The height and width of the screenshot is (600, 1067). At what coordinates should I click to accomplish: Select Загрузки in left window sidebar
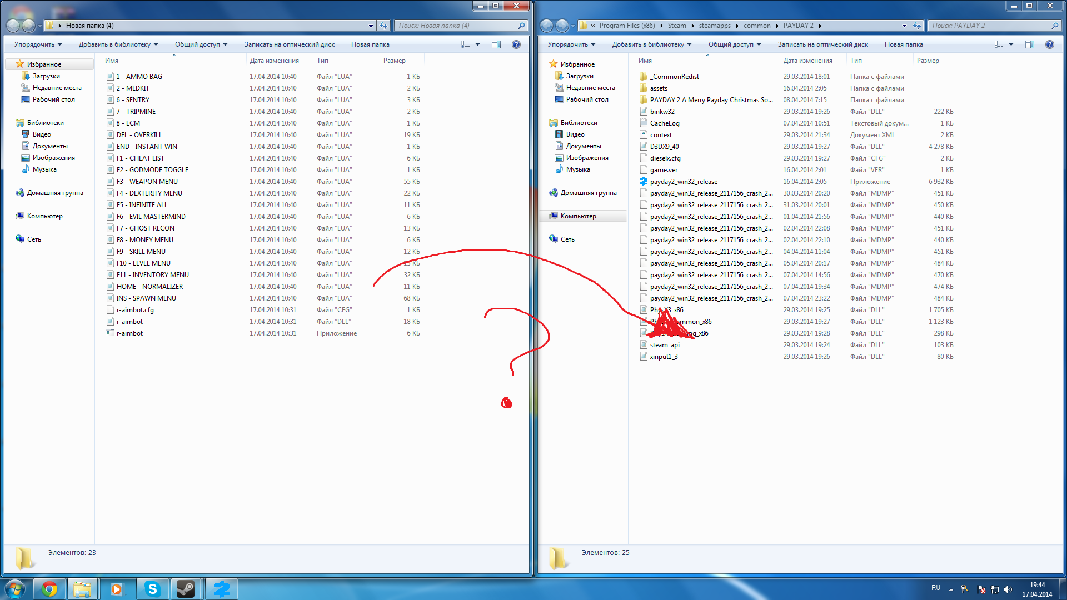coord(46,76)
